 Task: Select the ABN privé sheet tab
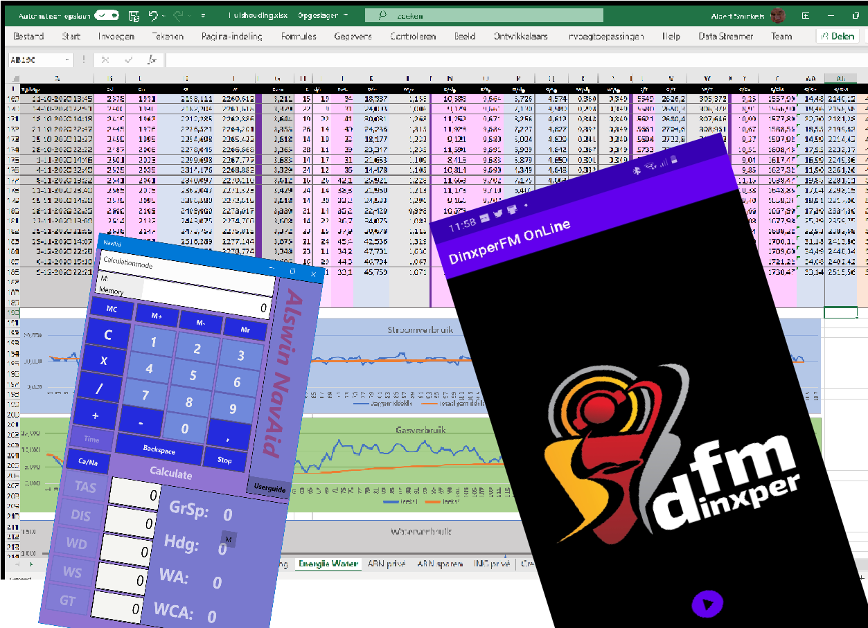coord(387,564)
